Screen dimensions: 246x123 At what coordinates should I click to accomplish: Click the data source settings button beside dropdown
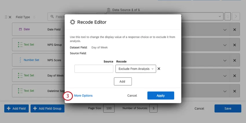click(x=228, y=16)
